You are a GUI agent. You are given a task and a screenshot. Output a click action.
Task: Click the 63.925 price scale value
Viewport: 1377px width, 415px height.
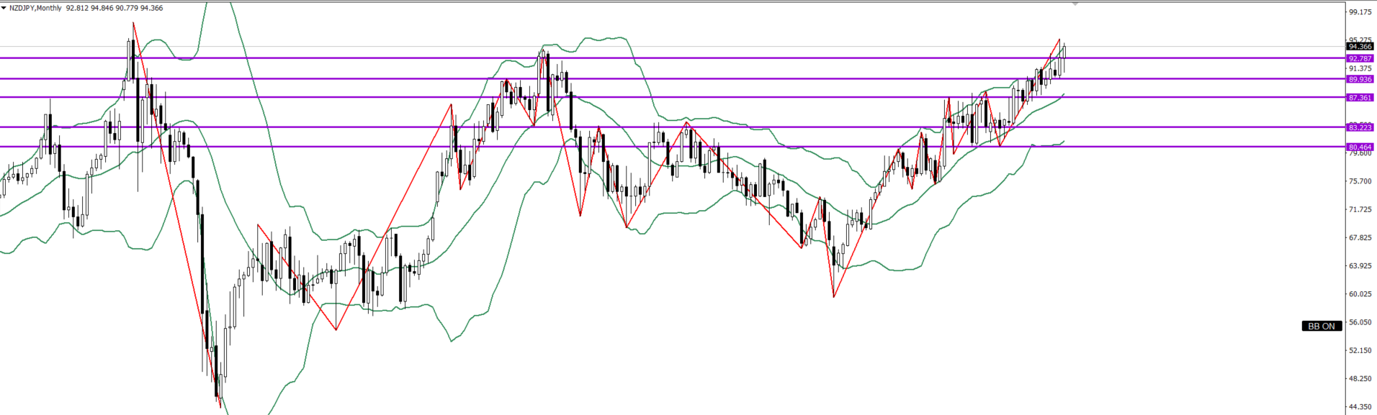pyautogui.click(x=1360, y=265)
